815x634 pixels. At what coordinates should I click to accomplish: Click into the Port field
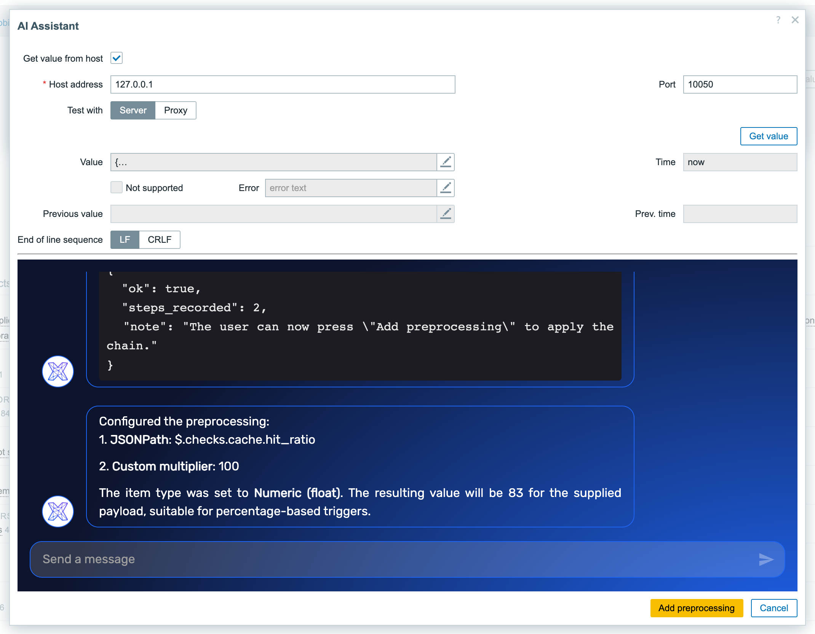point(740,84)
